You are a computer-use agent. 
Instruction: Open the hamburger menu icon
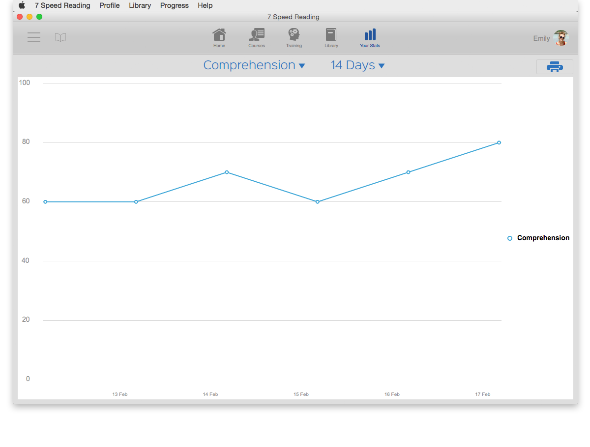[x=34, y=37]
